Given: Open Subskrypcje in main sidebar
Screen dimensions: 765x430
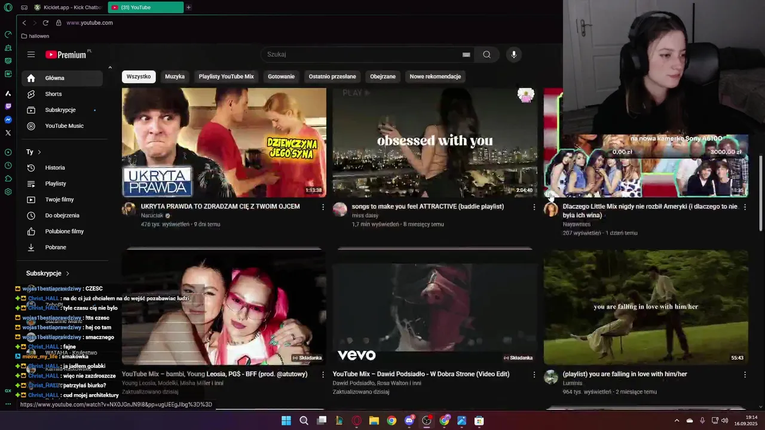Looking at the screenshot, I should (62, 110).
